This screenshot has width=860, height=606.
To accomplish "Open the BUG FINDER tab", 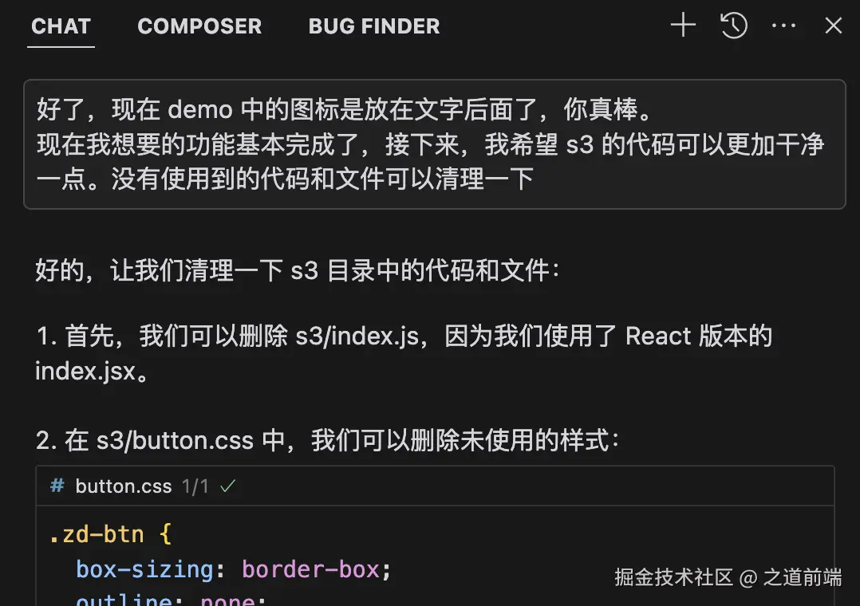I will [374, 26].
